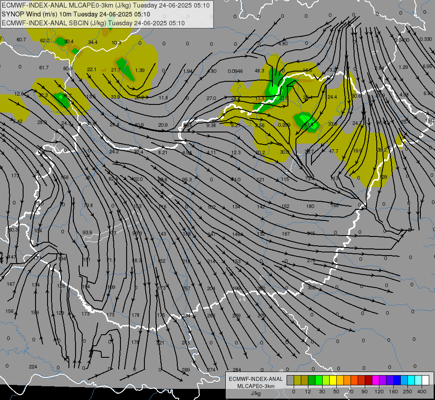Click the legend tick label 90
The width and height of the screenshot is (435, 400).
pyautogui.click(x=364, y=392)
